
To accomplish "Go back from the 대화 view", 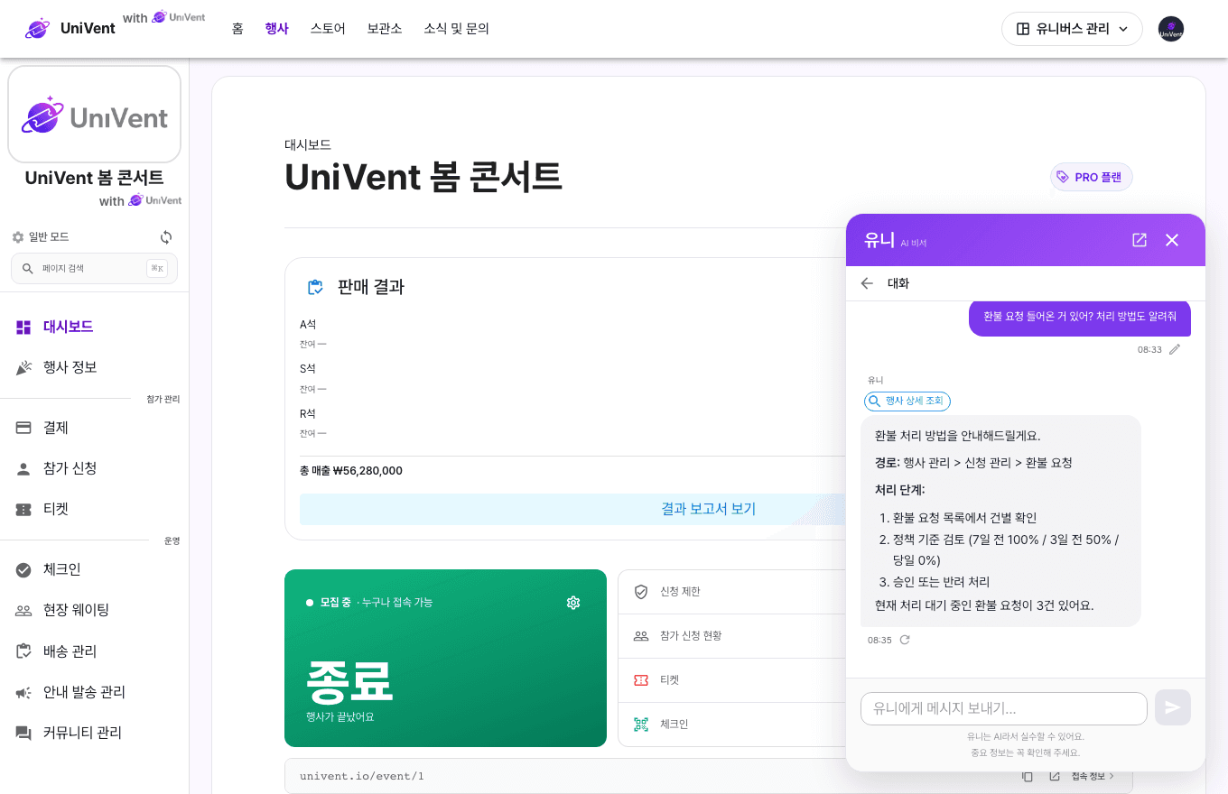I will [x=867, y=283].
